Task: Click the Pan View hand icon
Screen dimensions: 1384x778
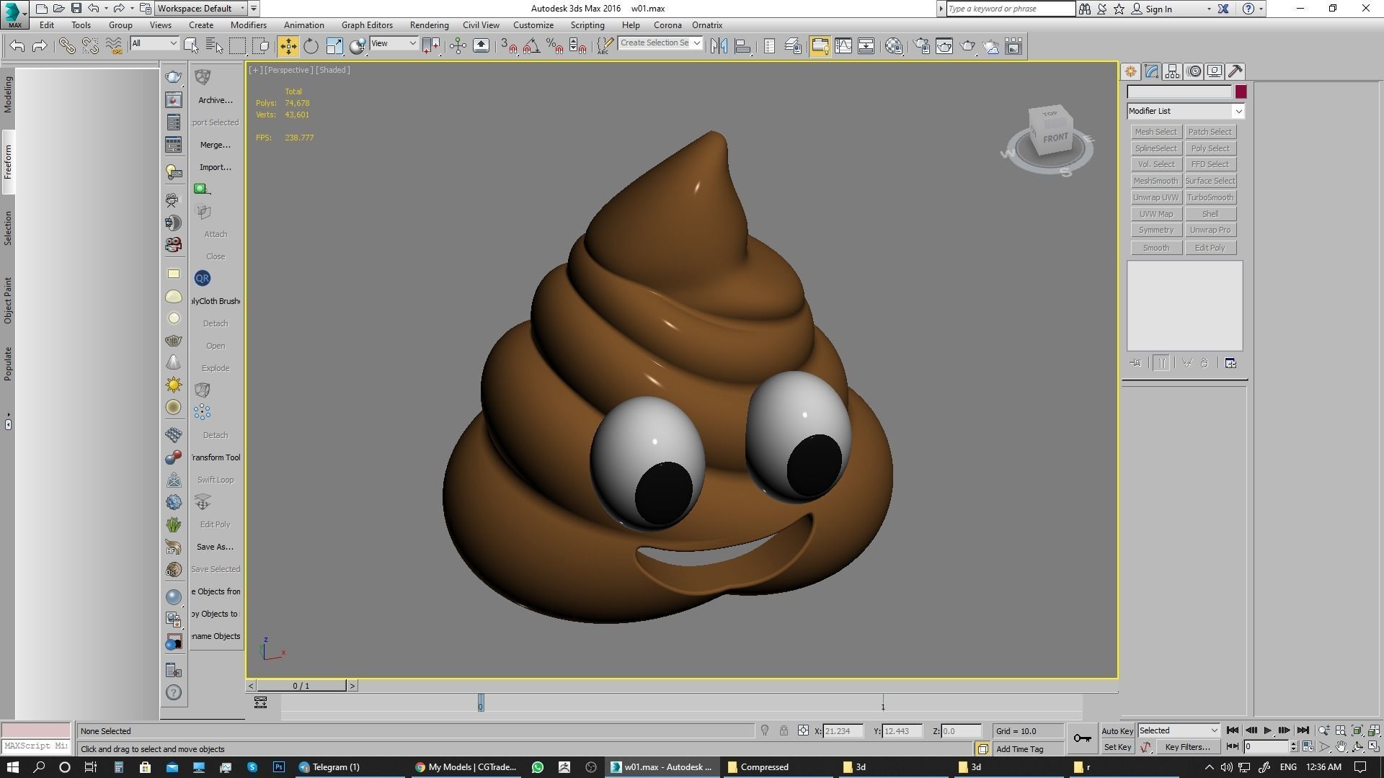Action: point(1341,747)
